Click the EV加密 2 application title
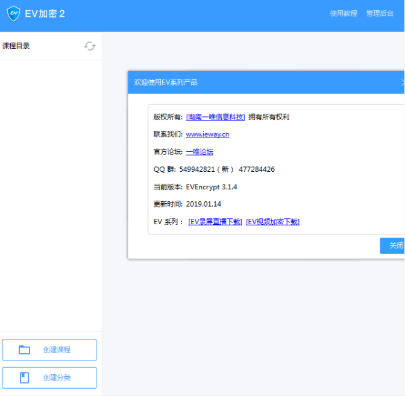Image resolution: width=405 pixels, height=396 pixels. 45,13
